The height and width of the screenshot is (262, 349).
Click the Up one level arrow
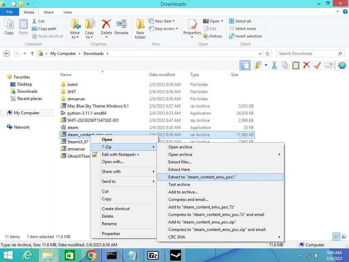(32, 54)
